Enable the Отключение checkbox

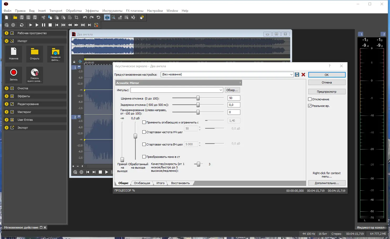[309, 99]
